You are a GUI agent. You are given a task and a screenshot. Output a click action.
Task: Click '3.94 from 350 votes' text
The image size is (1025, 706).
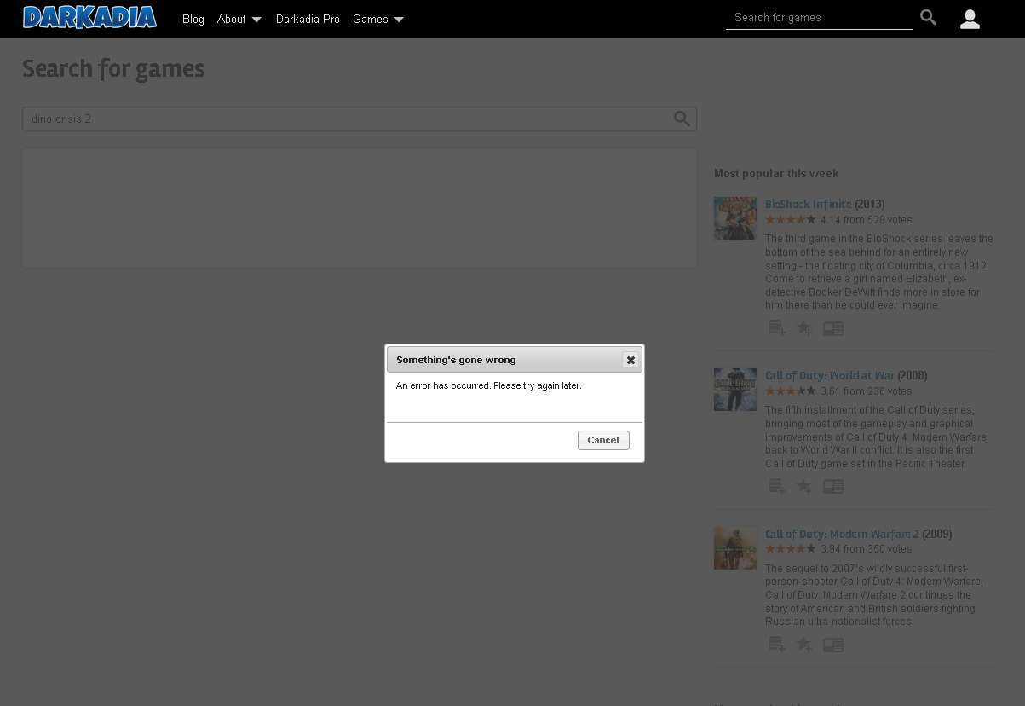867,549
